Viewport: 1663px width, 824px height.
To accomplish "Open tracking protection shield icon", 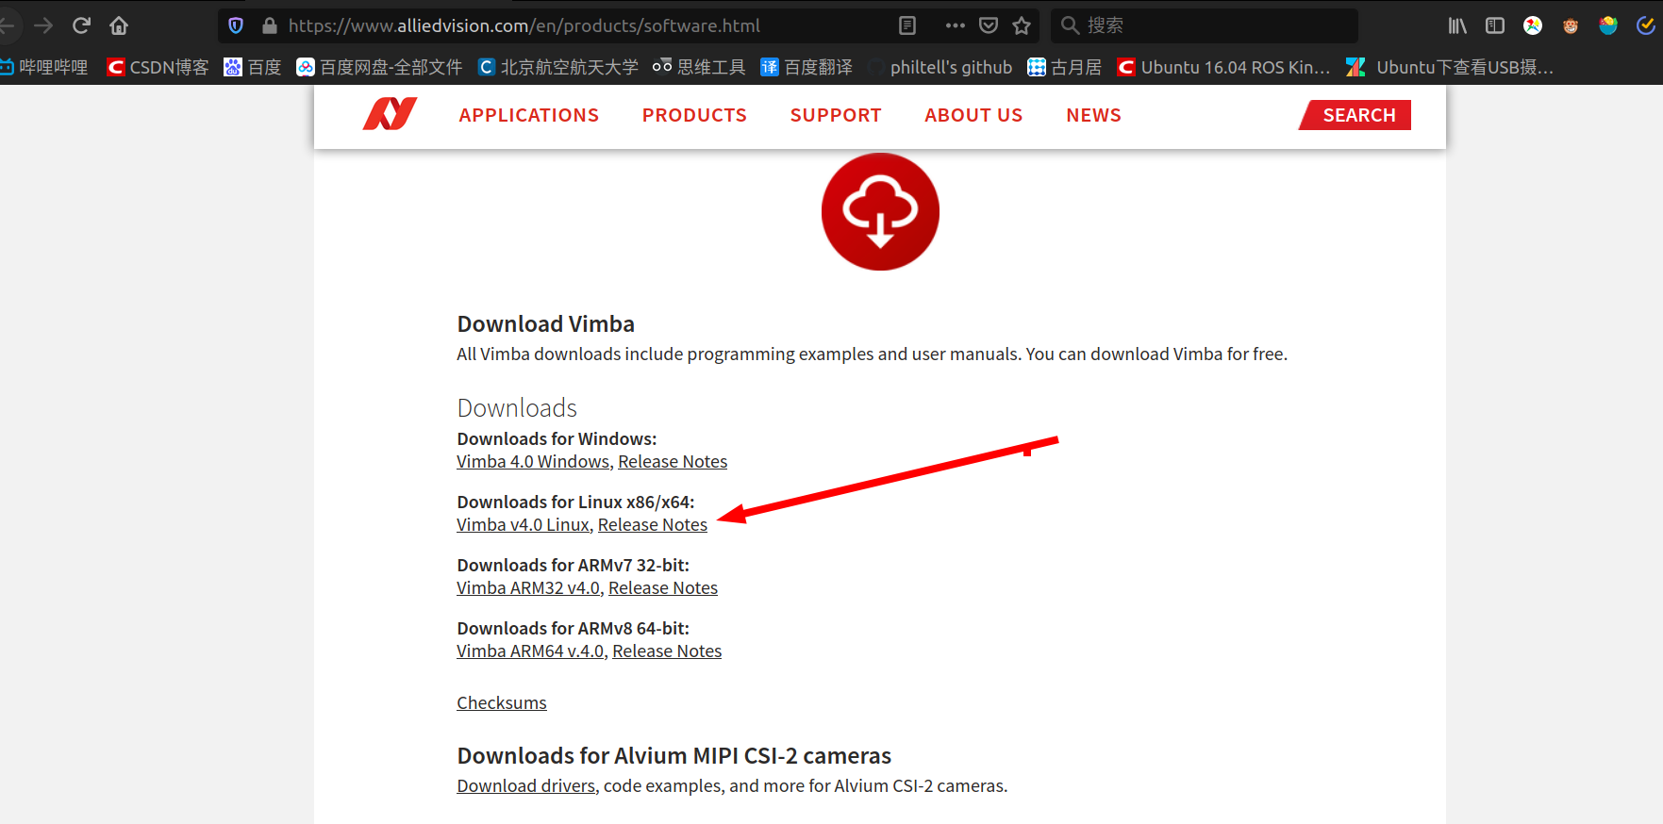I will click(x=236, y=25).
